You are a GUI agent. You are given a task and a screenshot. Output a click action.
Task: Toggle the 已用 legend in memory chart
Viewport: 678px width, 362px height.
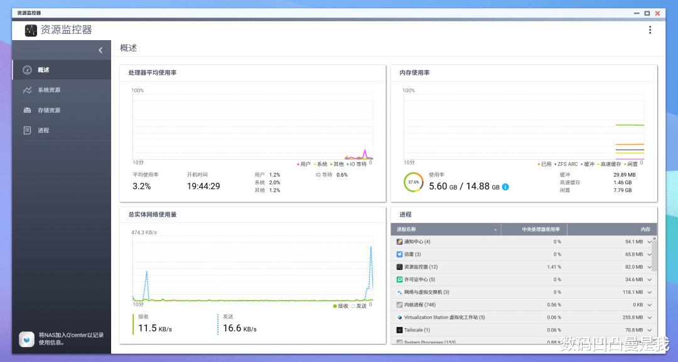[544, 164]
